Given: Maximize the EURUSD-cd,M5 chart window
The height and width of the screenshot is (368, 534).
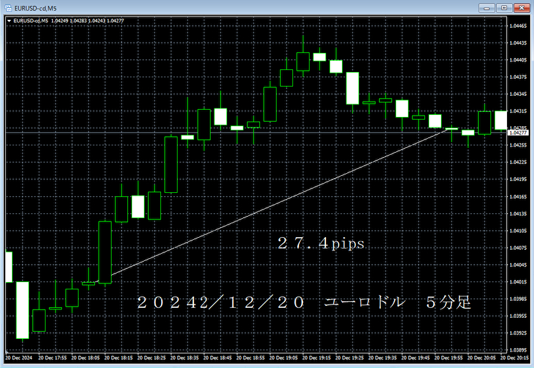Looking at the screenshot, I should point(503,7).
